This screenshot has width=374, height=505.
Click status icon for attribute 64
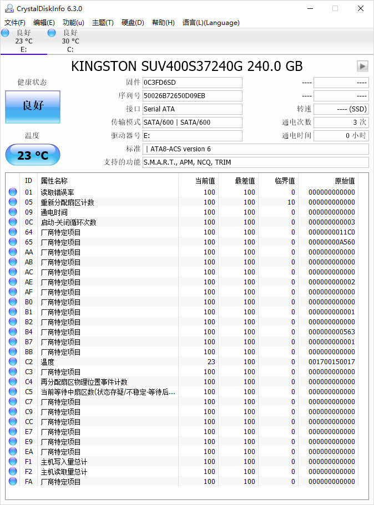(13, 232)
